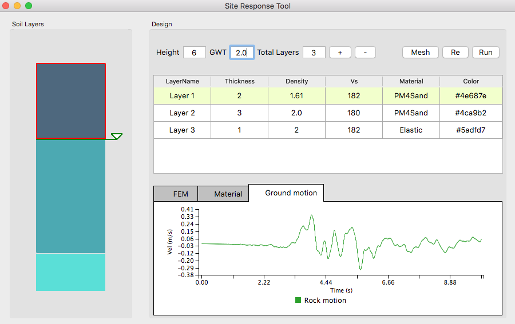The height and width of the screenshot is (324, 515).
Task: Switch to the FEM tab
Action: click(176, 194)
